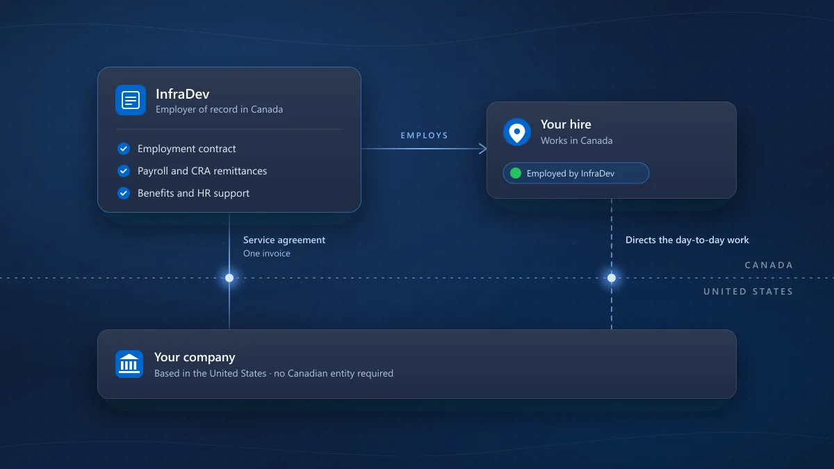Click the "InfraDev" card heading
Viewport: 834px width, 469px height.
tap(183, 94)
